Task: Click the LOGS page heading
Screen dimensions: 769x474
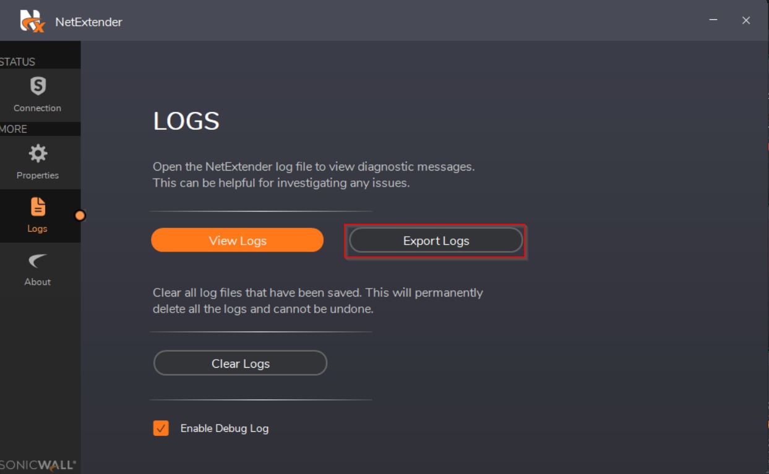Action: pyautogui.click(x=186, y=122)
